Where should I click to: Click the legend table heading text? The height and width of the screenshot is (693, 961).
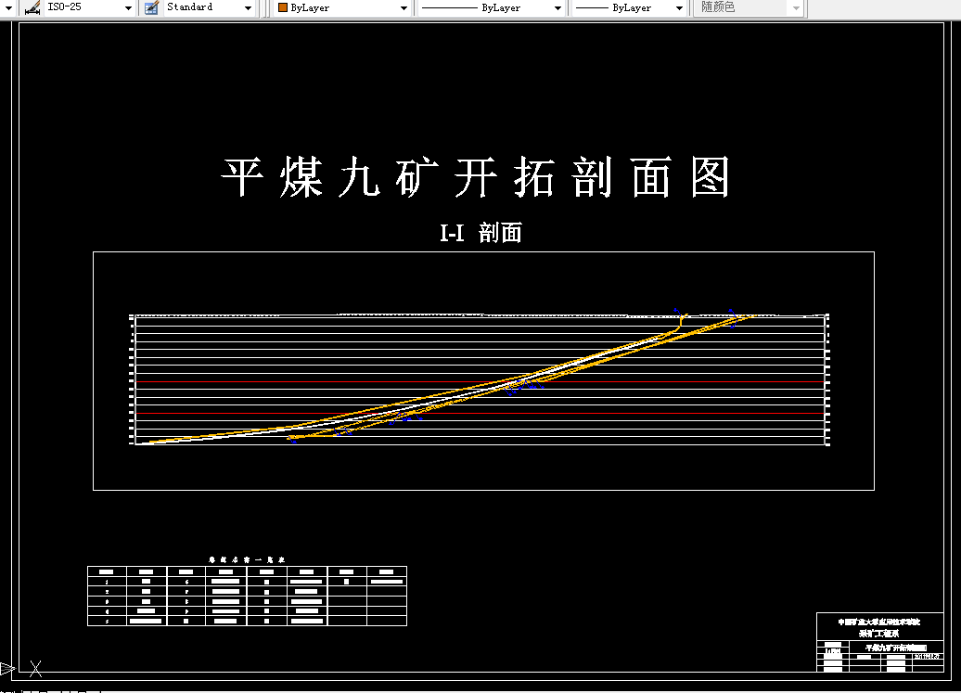click(247, 560)
